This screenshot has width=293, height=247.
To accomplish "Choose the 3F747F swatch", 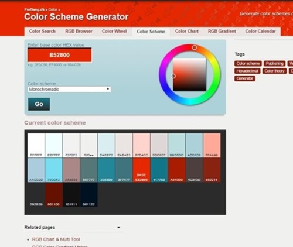I will point(124,170).
